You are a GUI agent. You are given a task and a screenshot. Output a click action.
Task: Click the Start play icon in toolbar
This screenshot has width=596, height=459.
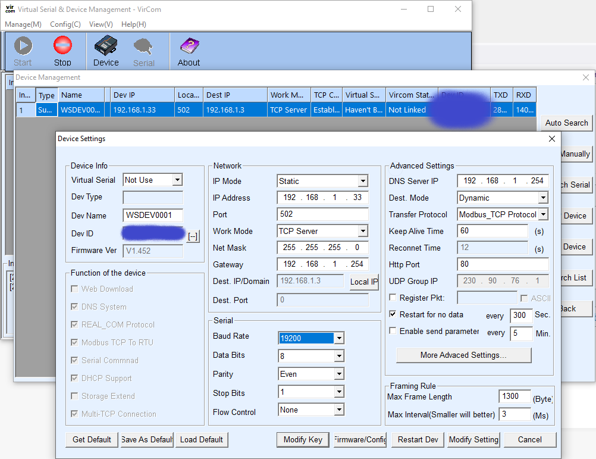pyautogui.click(x=23, y=46)
